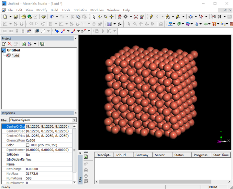233x189 pixels.
Task: Click the Reset View home icon
Action: pyautogui.click(x=120, y=16)
